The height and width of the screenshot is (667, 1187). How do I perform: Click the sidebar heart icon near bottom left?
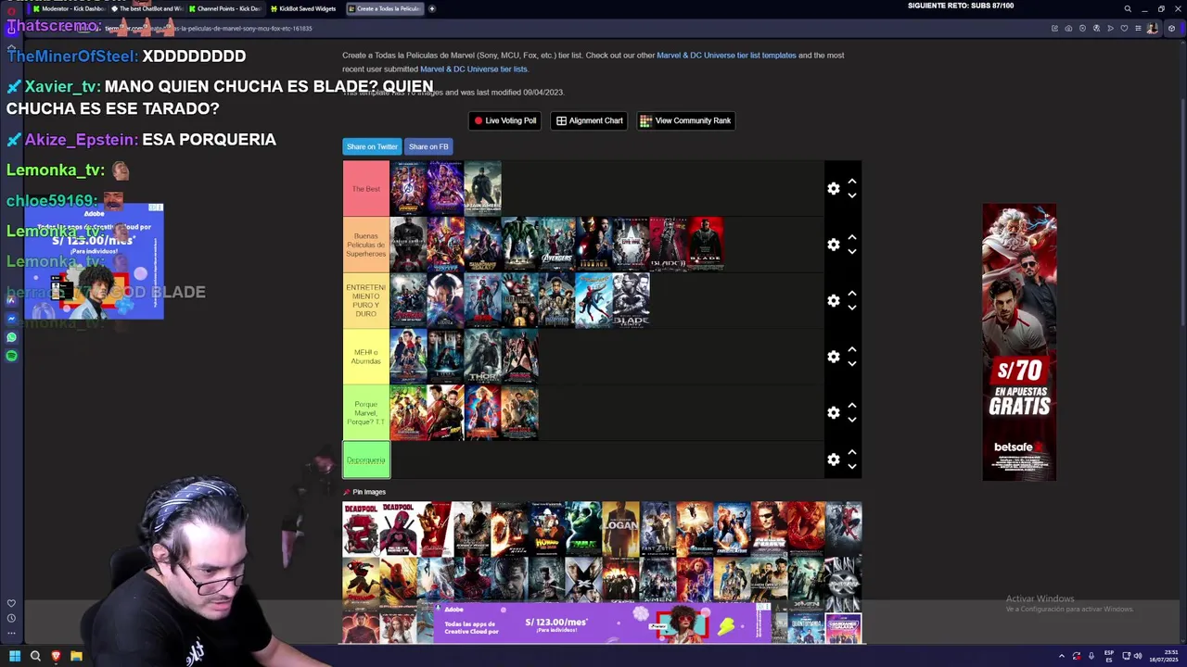tap(11, 603)
